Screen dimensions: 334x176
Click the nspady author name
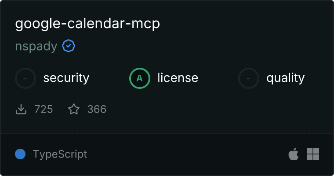(x=36, y=46)
